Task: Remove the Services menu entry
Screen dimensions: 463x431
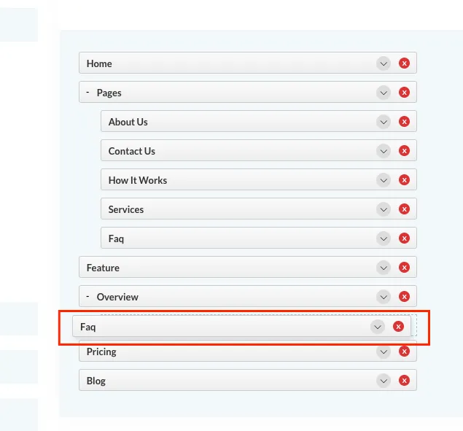Action: pos(404,209)
